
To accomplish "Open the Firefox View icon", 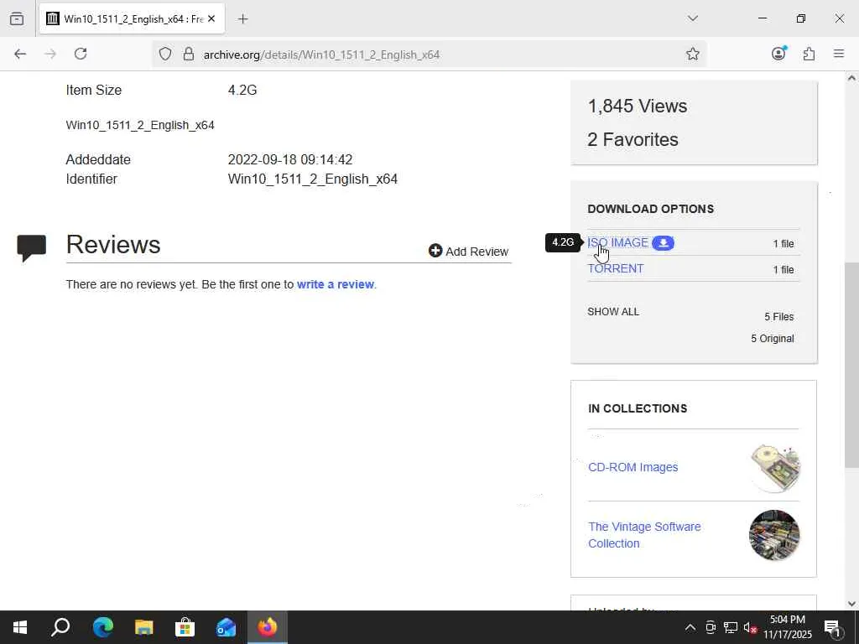I will tap(17, 18).
